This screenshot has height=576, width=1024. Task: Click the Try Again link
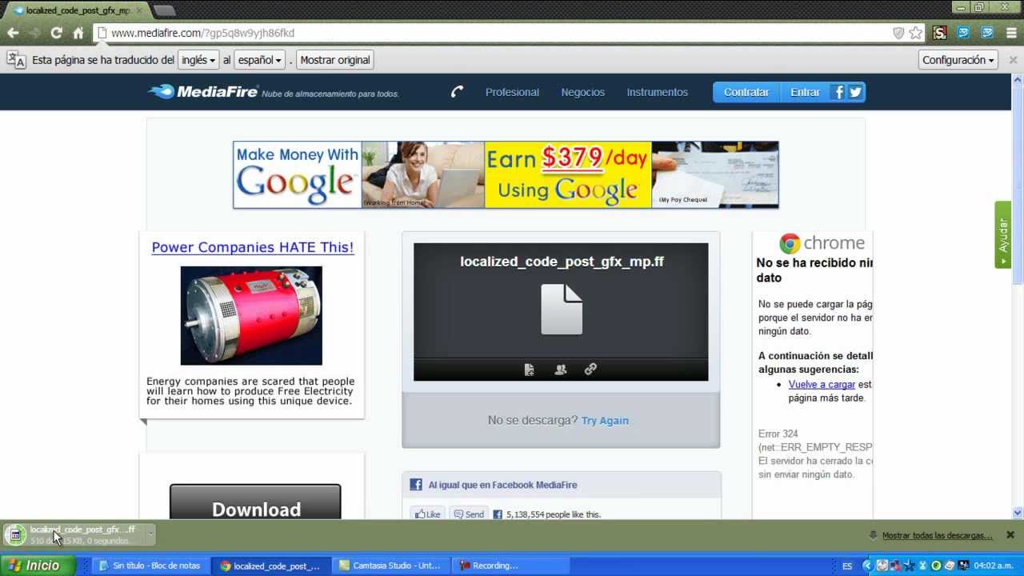[605, 421]
